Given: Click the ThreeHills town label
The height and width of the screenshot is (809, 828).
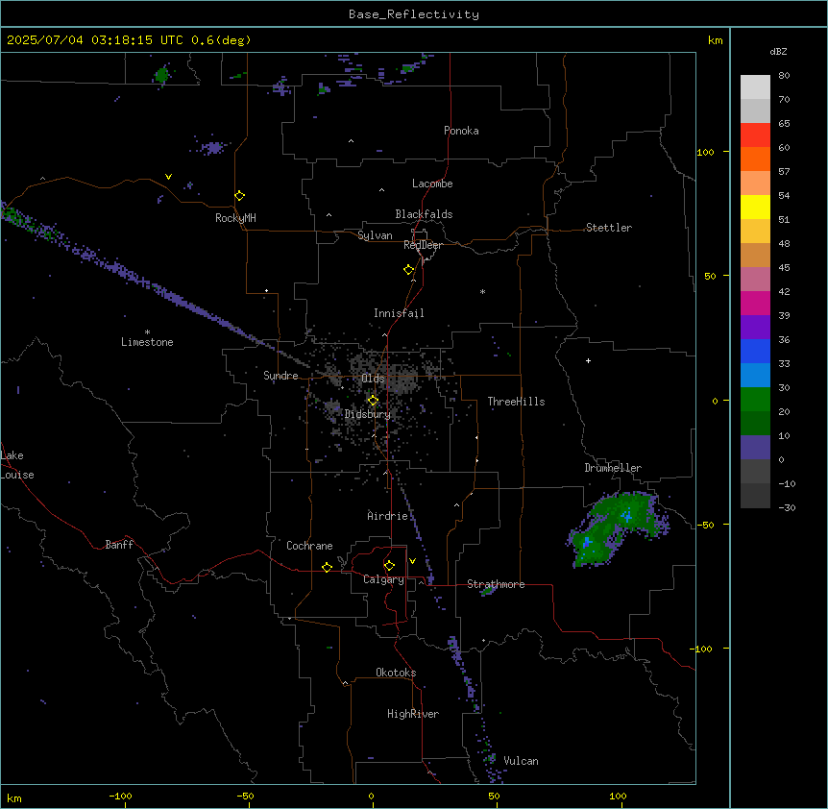Looking at the screenshot, I should (x=516, y=402).
